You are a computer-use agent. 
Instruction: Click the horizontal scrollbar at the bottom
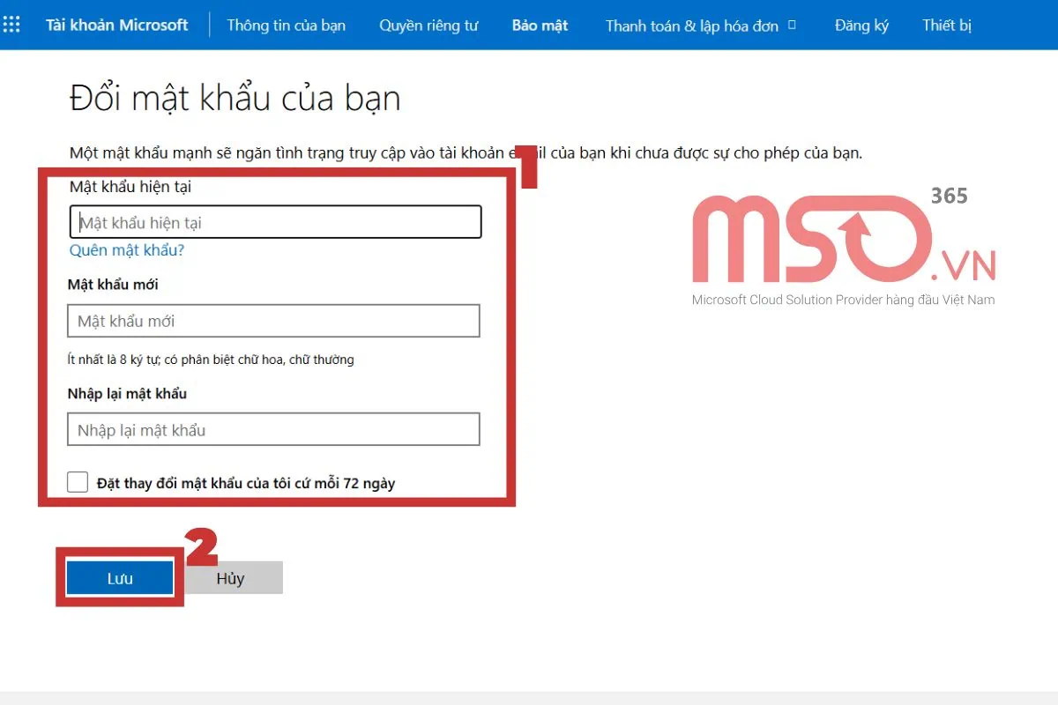pos(529,697)
